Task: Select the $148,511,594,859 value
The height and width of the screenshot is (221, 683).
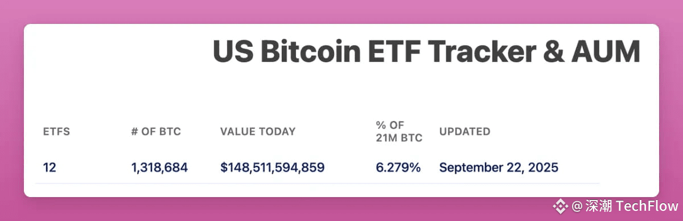Action: coord(273,167)
